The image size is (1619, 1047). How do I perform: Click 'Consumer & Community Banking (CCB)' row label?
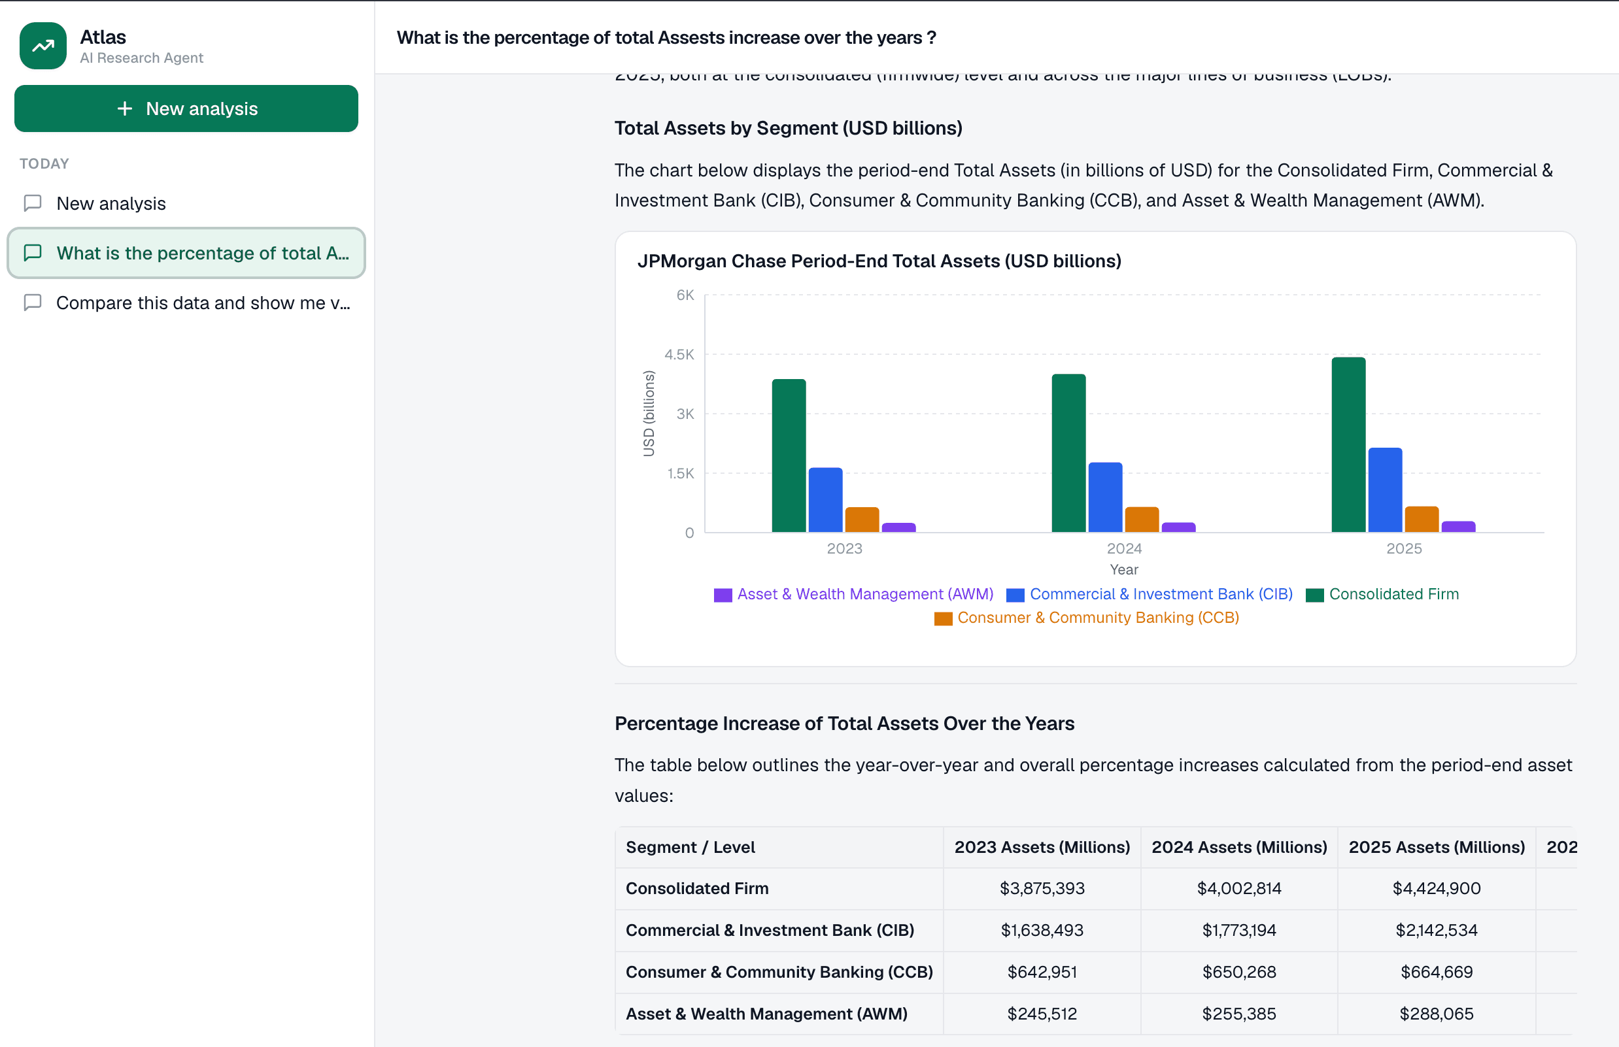[779, 972]
